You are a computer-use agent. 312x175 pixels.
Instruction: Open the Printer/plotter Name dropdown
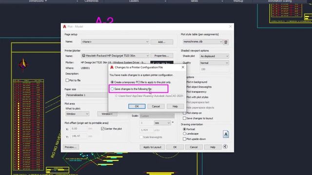115,56
